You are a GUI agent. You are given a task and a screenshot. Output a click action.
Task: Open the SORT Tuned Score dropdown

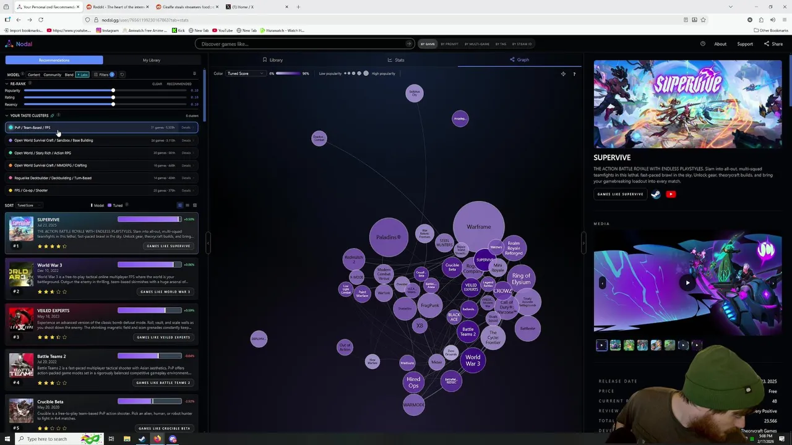[29, 205]
